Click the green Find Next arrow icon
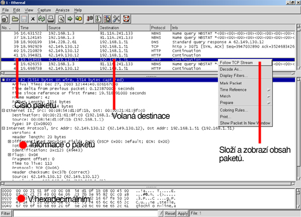 pyautogui.click(x=70, y=19)
